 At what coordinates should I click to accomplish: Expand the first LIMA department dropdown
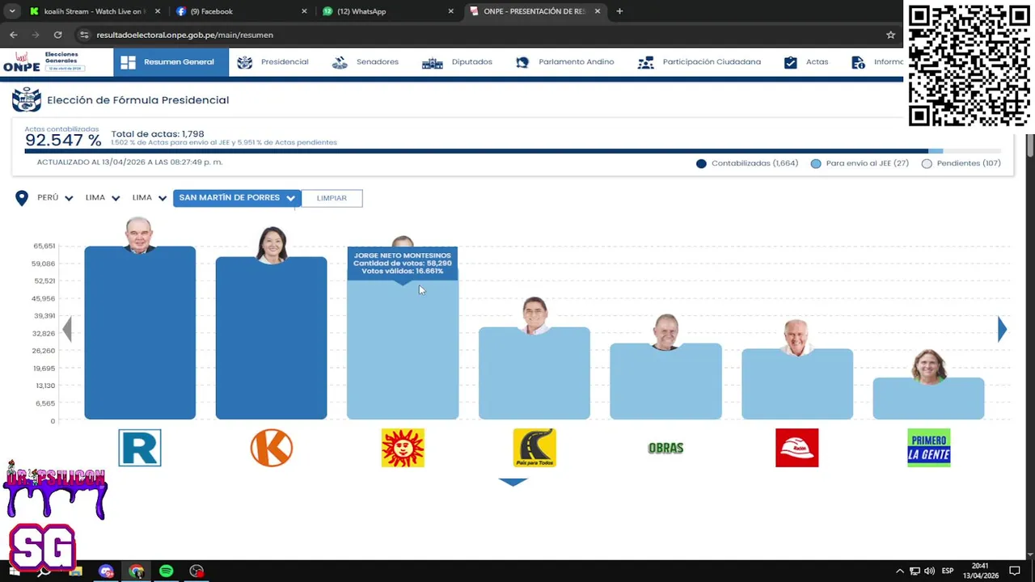103,198
